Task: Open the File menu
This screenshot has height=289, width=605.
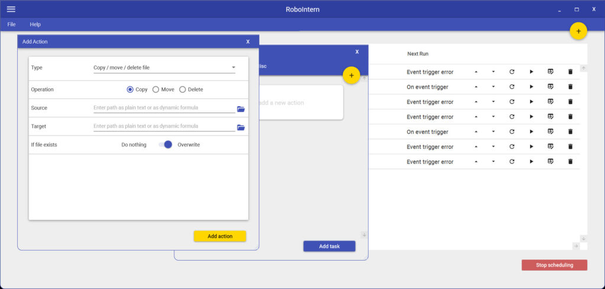Action: pos(12,24)
